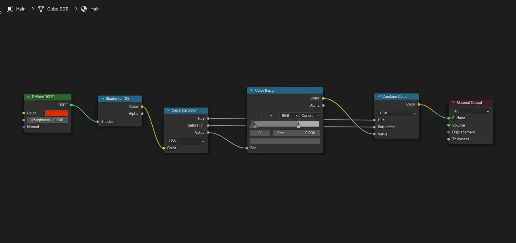
Task: Click the add color stop plus icon
Action: coord(253,116)
